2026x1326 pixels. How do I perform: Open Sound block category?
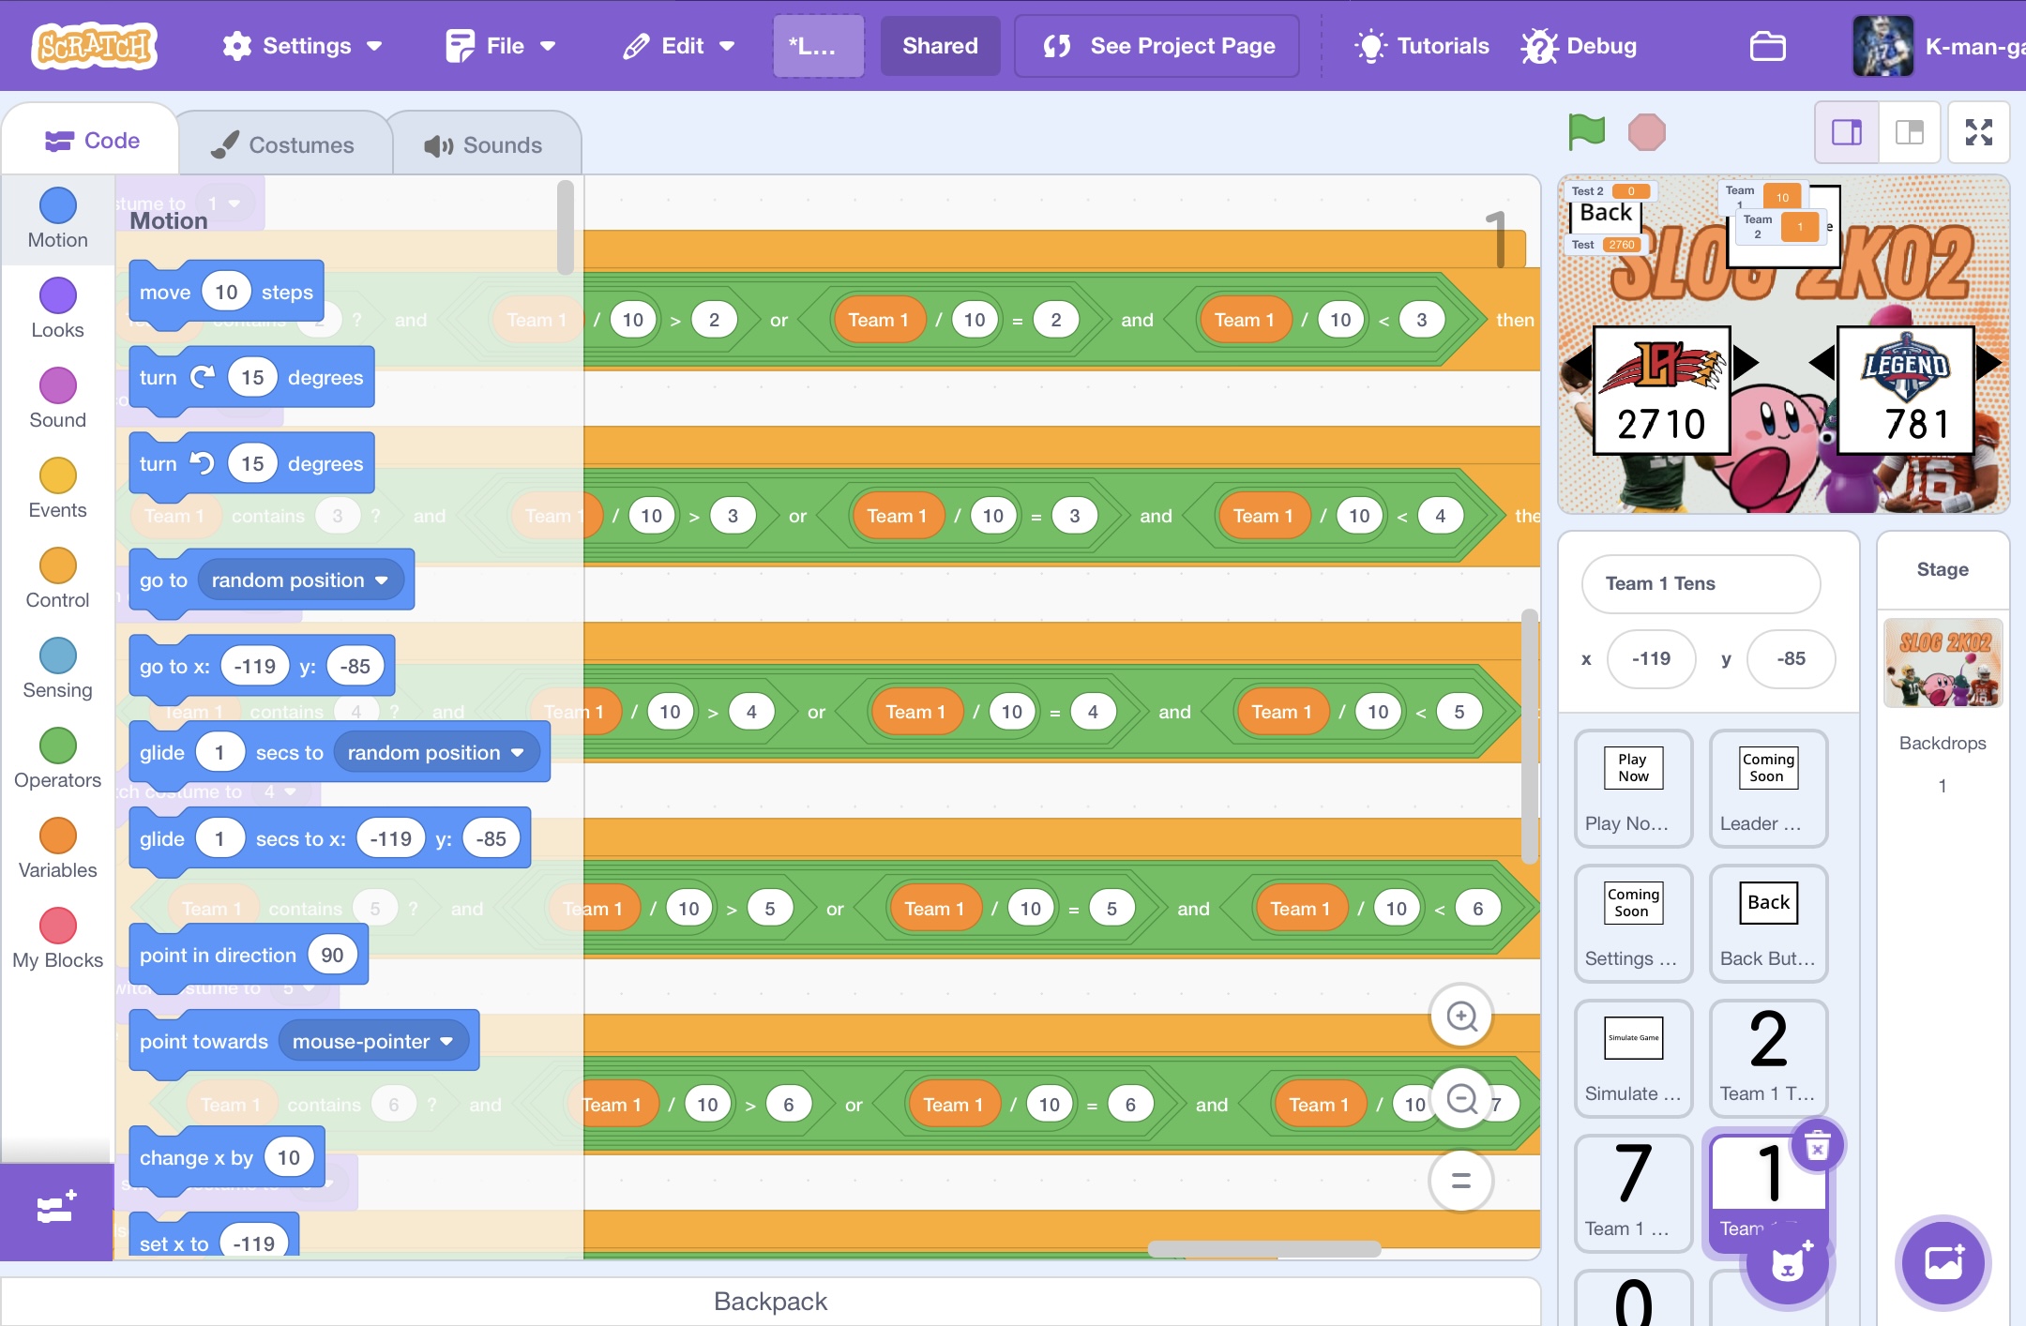tap(57, 399)
